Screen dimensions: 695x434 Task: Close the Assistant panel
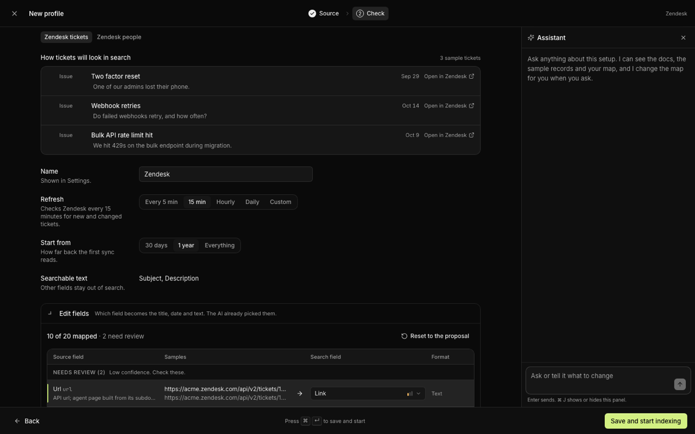point(683,37)
